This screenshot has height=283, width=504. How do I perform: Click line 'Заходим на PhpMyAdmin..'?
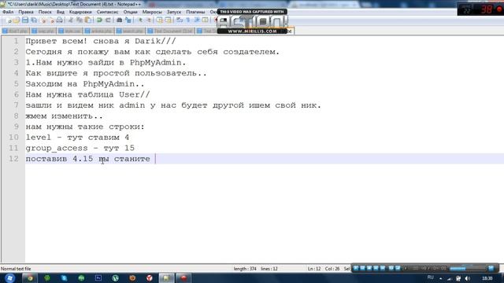point(85,84)
